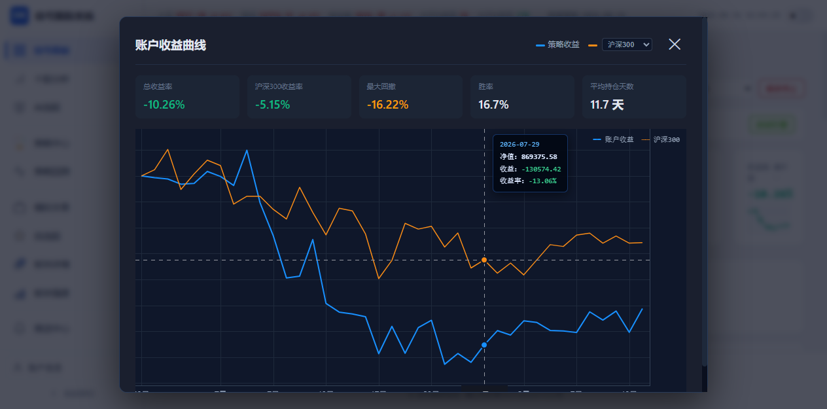Close the 账户收益曲线 dialog
The width and height of the screenshot is (827, 409).
(675, 44)
